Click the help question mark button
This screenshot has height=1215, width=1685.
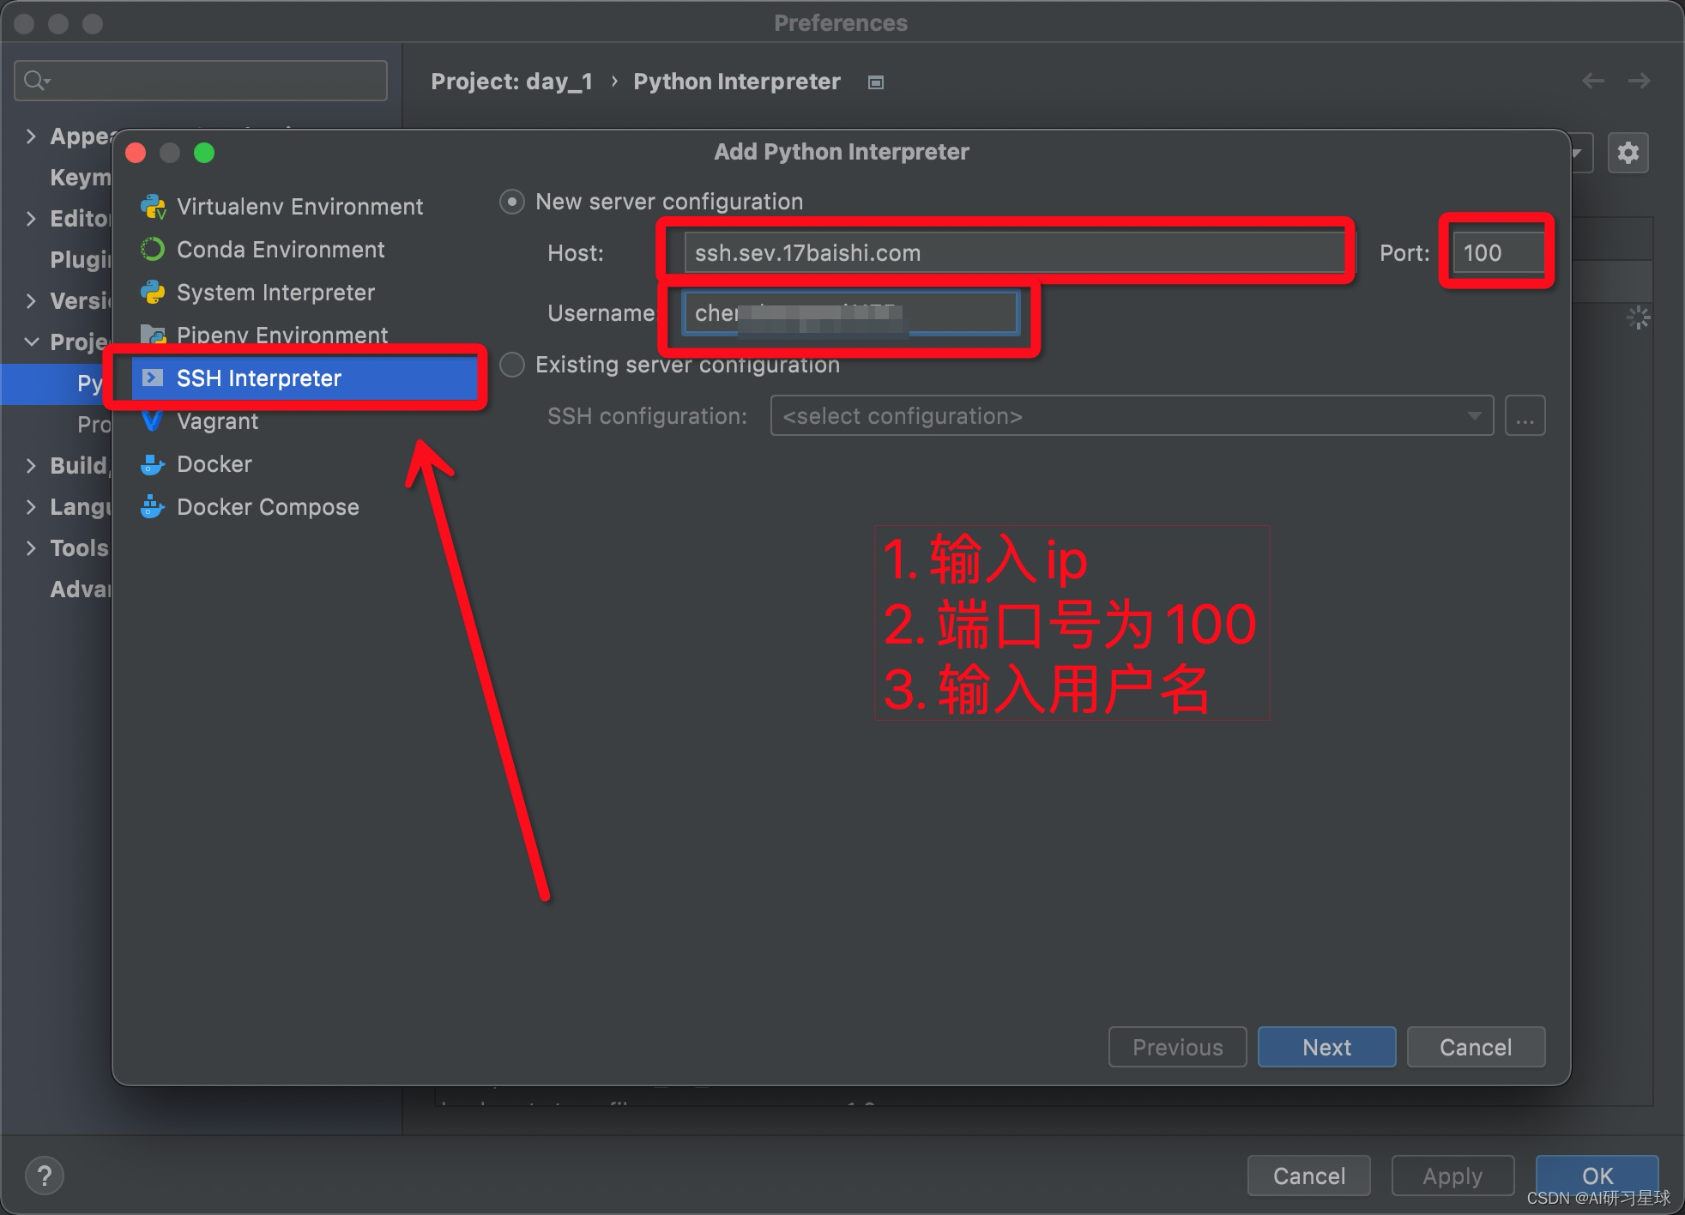point(45,1175)
